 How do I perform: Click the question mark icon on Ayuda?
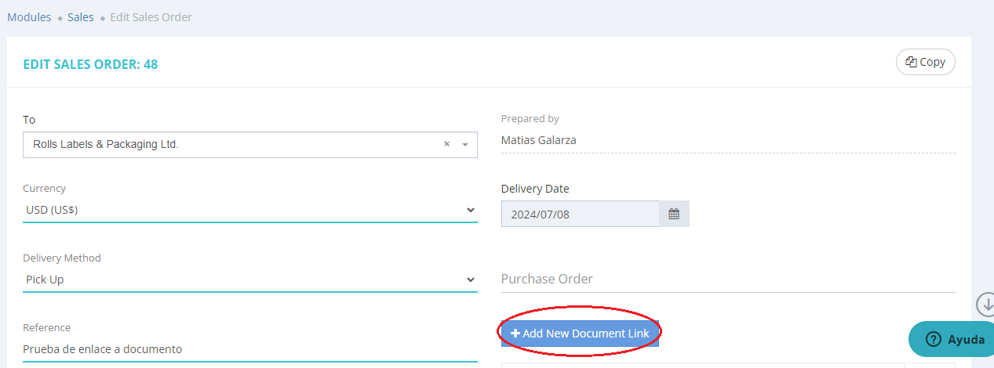pyautogui.click(x=933, y=339)
